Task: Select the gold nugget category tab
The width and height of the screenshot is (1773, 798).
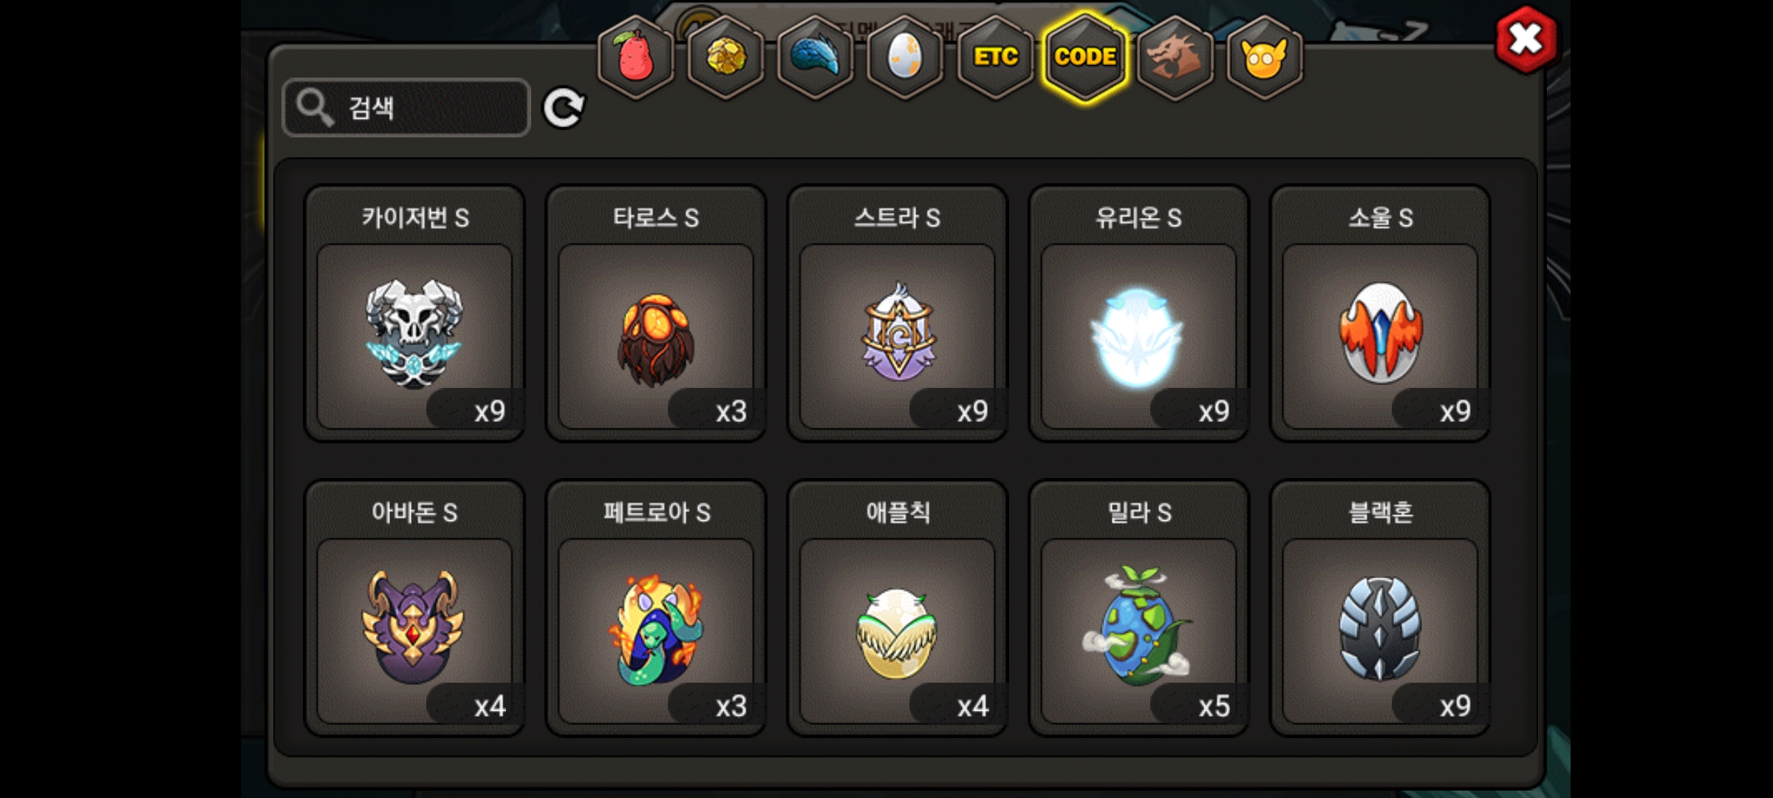Action: [x=725, y=56]
